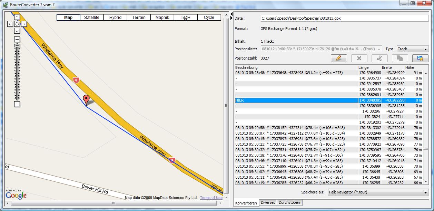Screen dimensions: 434x211
Task: Click the map zoom level slider handle
Action: 17,45
